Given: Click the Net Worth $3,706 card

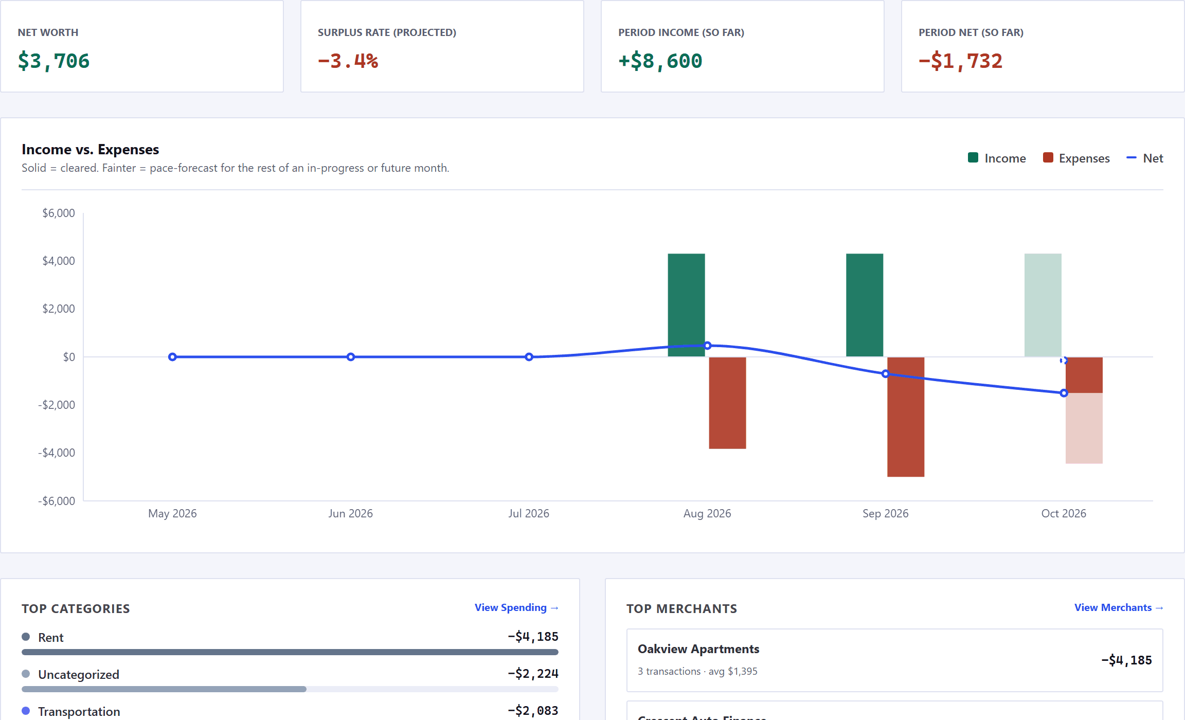Looking at the screenshot, I should click(142, 46).
